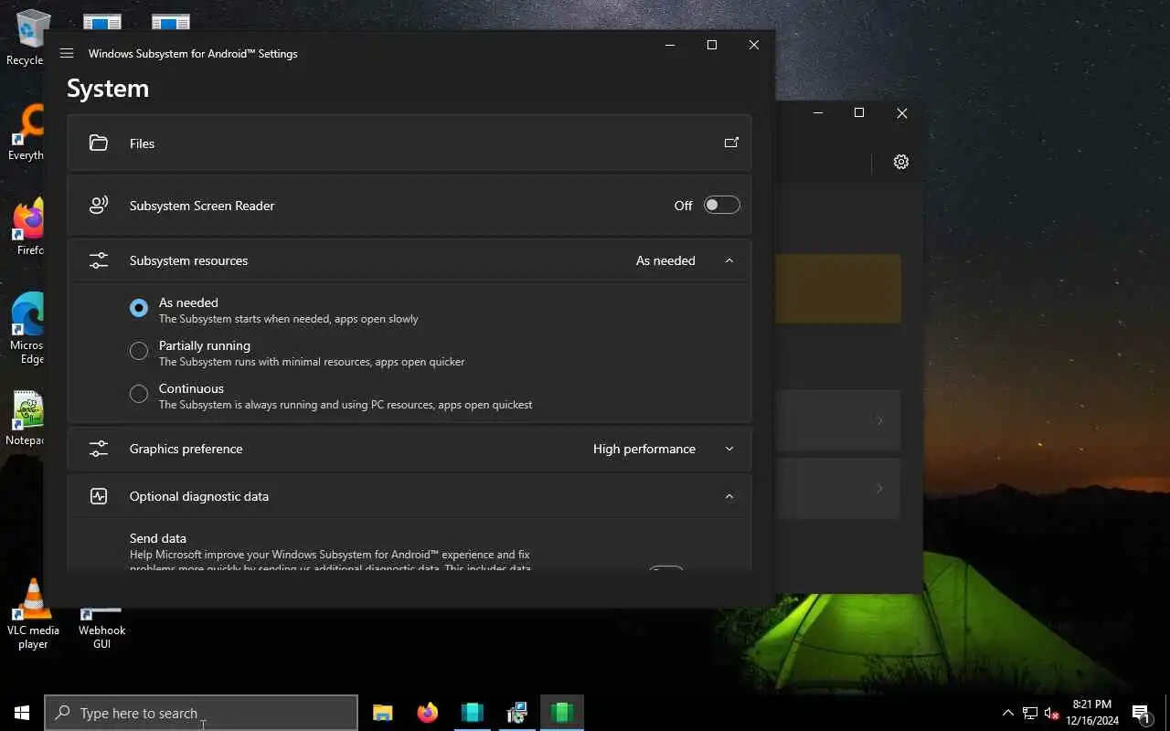This screenshot has width=1170, height=731.
Task: Open the hamburger navigation menu
Action: tap(67, 53)
